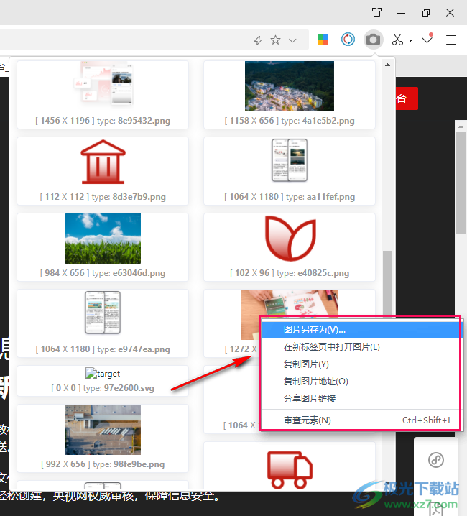Click the blue circular sync icon
Image resolution: width=467 pixels, height=516 pixels.
[x=348, y=40]
